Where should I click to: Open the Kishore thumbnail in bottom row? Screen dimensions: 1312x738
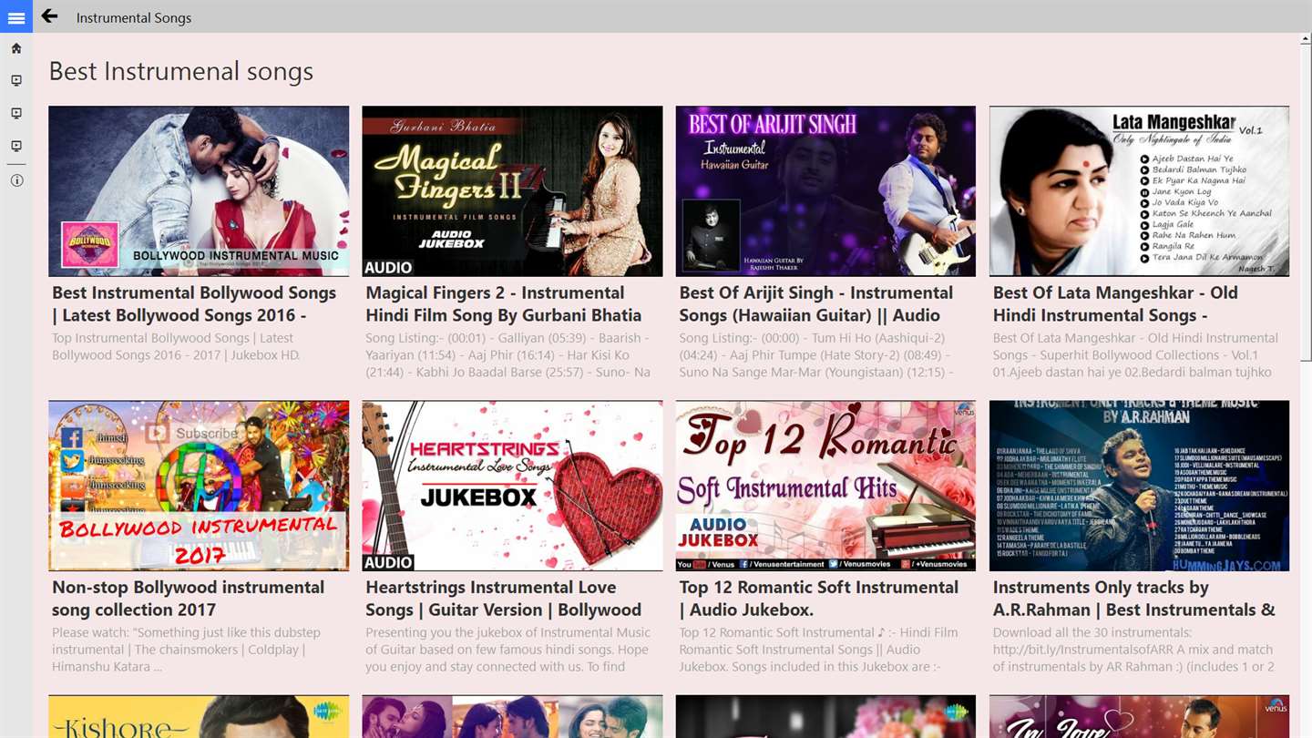pos(199,716)
